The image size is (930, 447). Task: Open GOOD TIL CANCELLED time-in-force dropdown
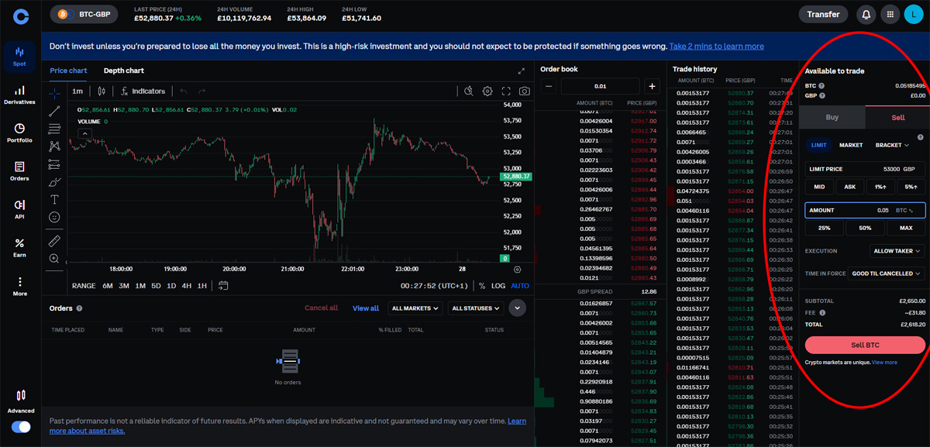[x=887, y=273]
